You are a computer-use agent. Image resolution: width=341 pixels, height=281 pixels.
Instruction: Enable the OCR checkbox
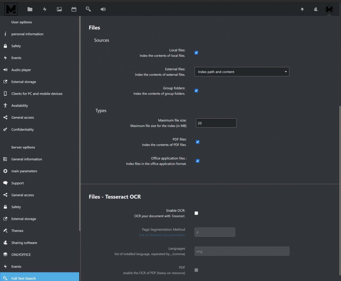[196, 213]
